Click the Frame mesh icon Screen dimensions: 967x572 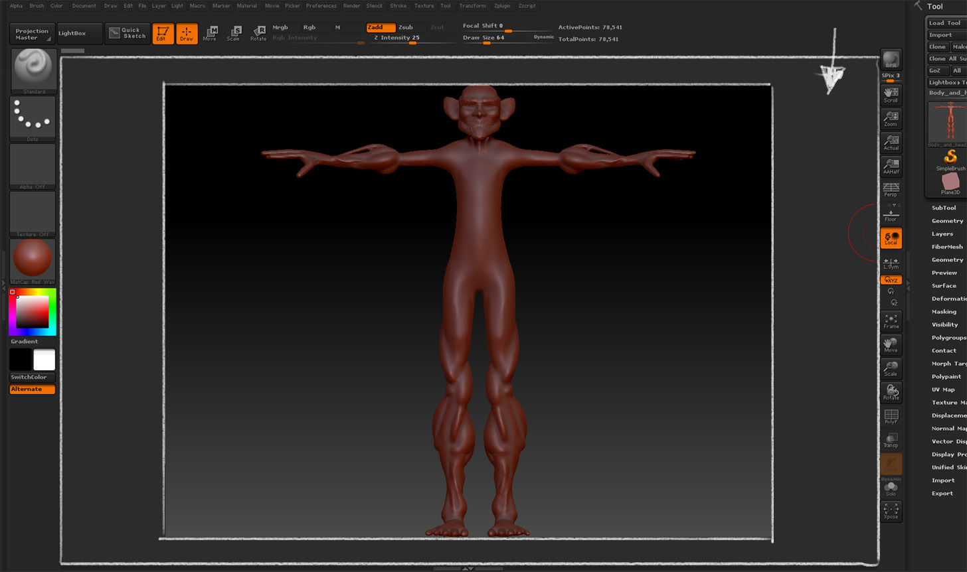(891, 321)
